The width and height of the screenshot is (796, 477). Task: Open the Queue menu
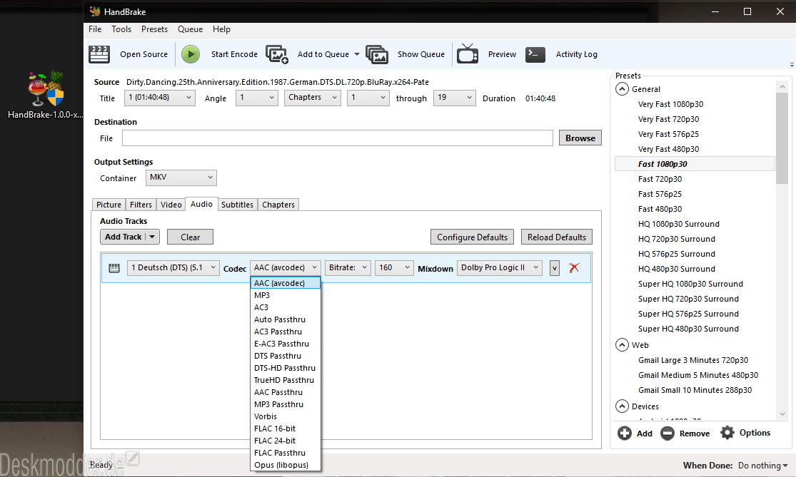click(191, 29)
